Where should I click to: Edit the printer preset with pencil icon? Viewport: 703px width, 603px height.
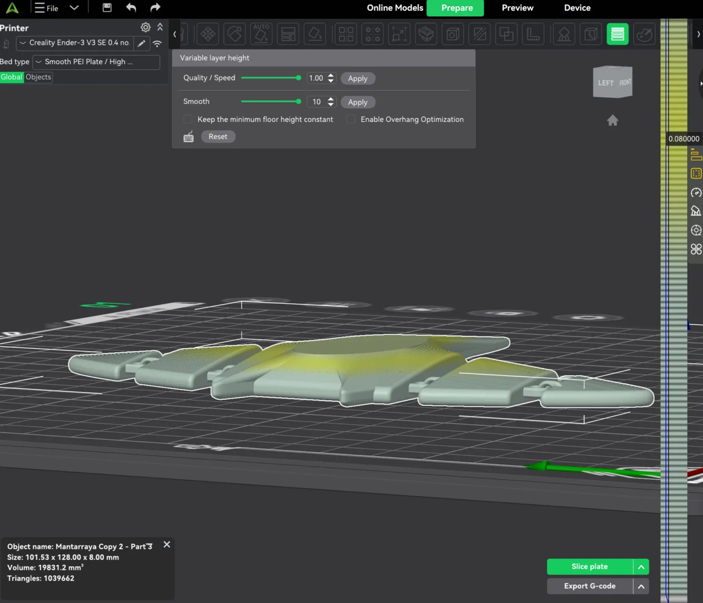coord(142,43)
